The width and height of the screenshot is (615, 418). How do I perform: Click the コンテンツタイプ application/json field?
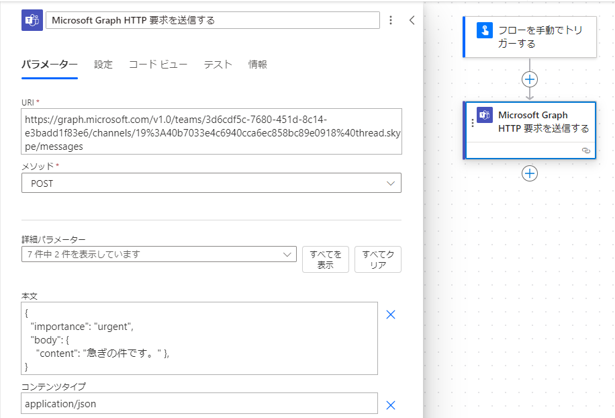click(x=199, y=403)
